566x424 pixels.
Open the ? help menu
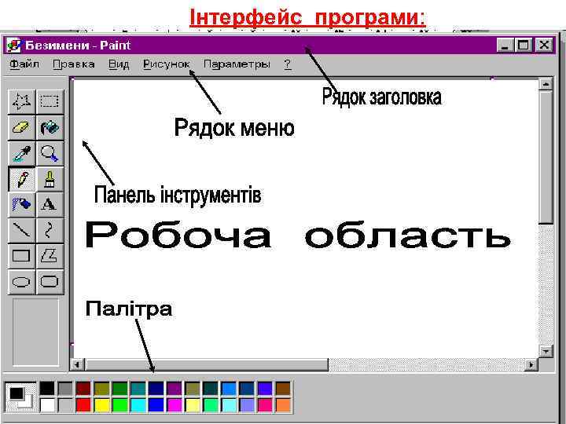pos(288,64)
